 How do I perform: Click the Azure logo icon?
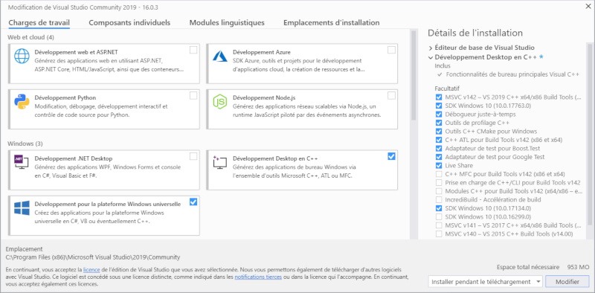pos(219,56)
